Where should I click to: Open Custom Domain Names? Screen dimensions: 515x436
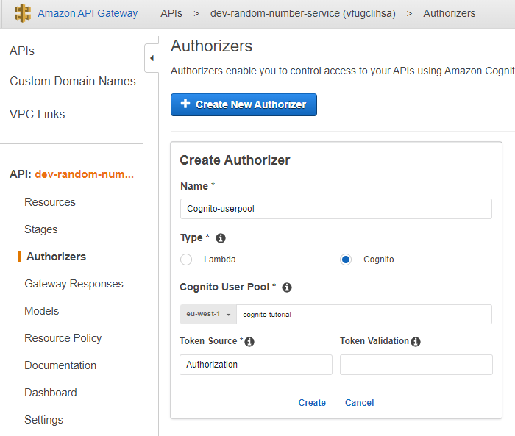pos(73,81)
